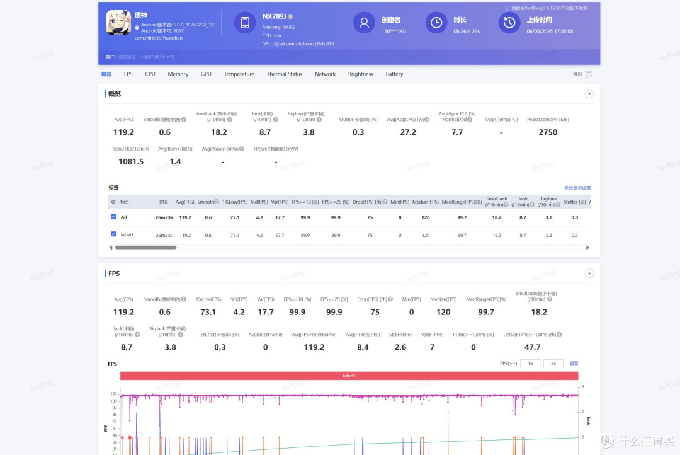Toggle the eye icon in label table header
Screen dimensions: 680x455
(x=113, y=202)
